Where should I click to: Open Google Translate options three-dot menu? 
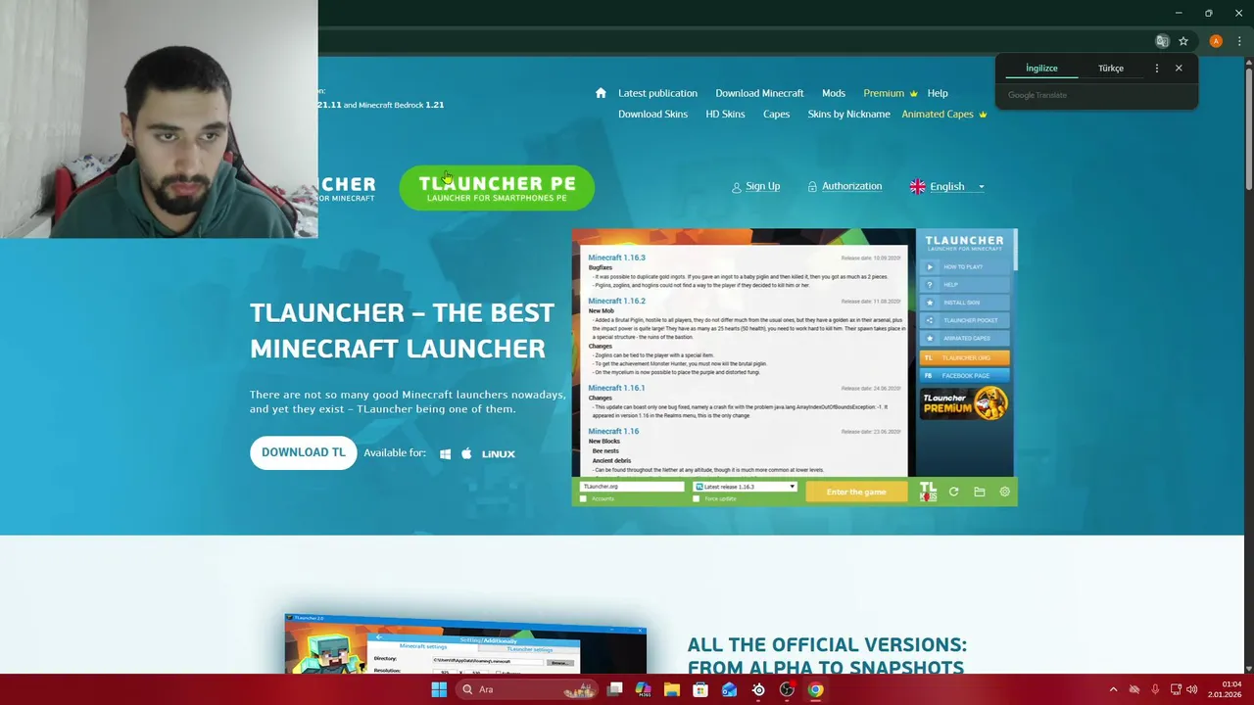[x=1157, y=69]
